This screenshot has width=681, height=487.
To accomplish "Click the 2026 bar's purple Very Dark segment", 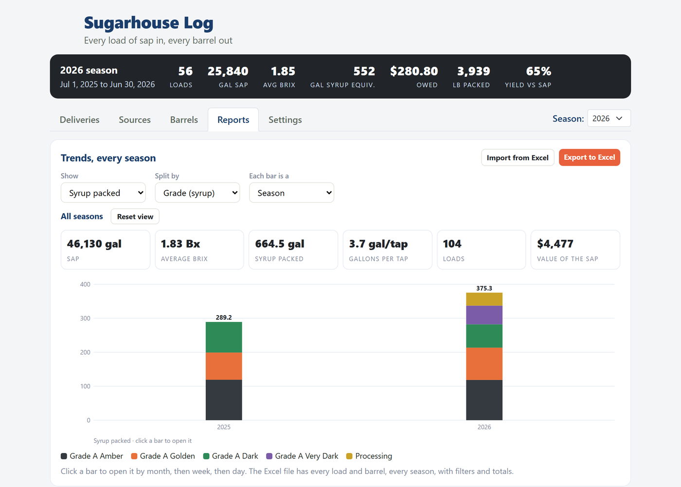I will 484,315.
